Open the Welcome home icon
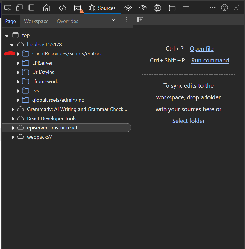This screenshot has height=249, width=245. pyautogui.click(x=47, y=8)
